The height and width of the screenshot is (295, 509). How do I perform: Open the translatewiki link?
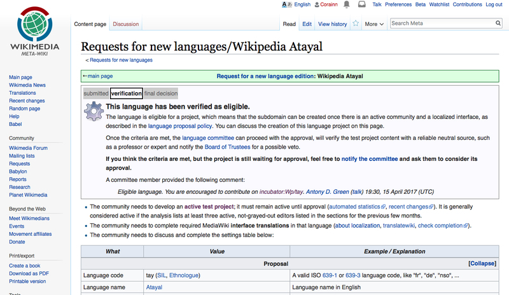pos(399,226)
